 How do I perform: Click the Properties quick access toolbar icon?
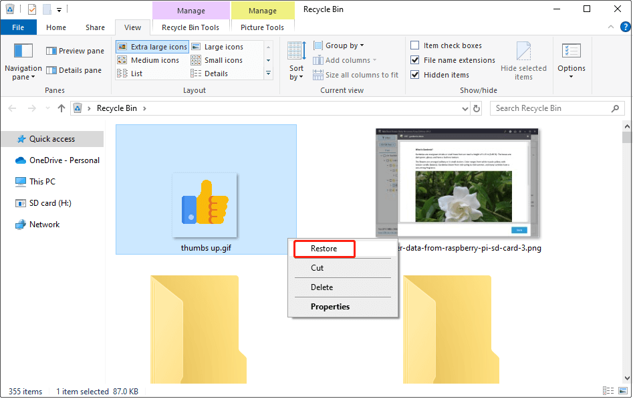(32, 9)
